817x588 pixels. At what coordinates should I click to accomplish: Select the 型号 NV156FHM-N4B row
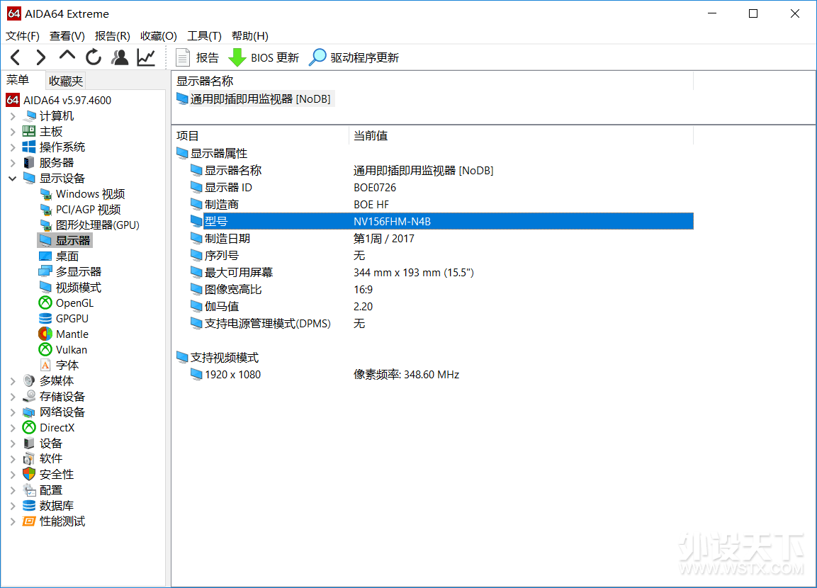pos(441,222)
